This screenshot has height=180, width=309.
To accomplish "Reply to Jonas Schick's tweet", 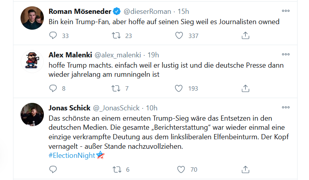I will click(x=54, y=170).
